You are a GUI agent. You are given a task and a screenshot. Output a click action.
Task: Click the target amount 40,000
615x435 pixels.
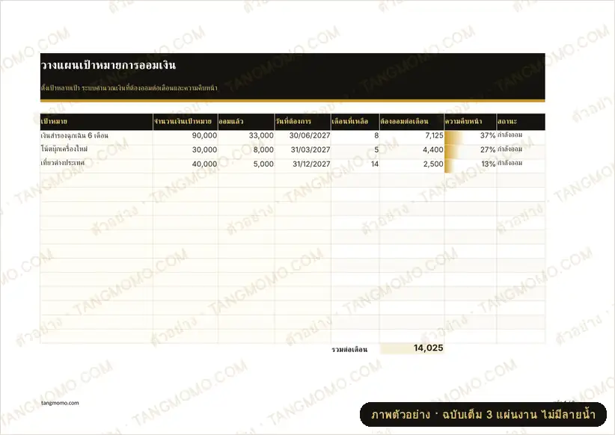click(204, 164)
